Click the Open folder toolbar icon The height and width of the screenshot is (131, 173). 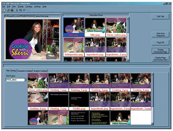8,10
